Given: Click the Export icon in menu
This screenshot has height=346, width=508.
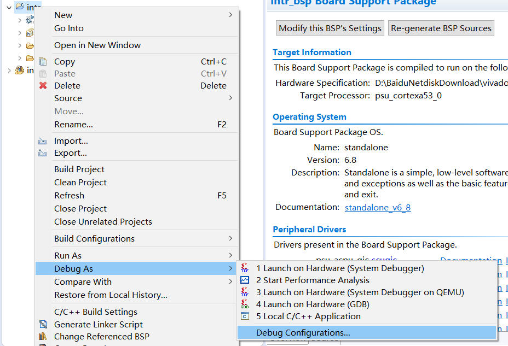Looking at the screenshot, I should coord(43,153).
